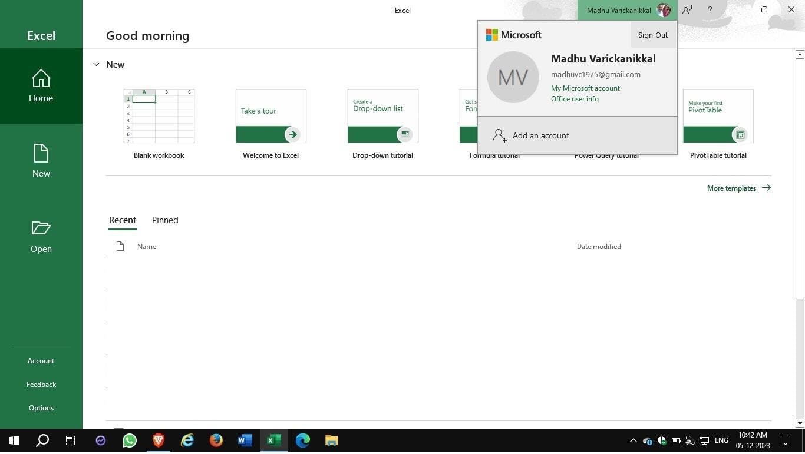
Task: Click the vertical scrollbar down arrow
Action: pos(800,423)
